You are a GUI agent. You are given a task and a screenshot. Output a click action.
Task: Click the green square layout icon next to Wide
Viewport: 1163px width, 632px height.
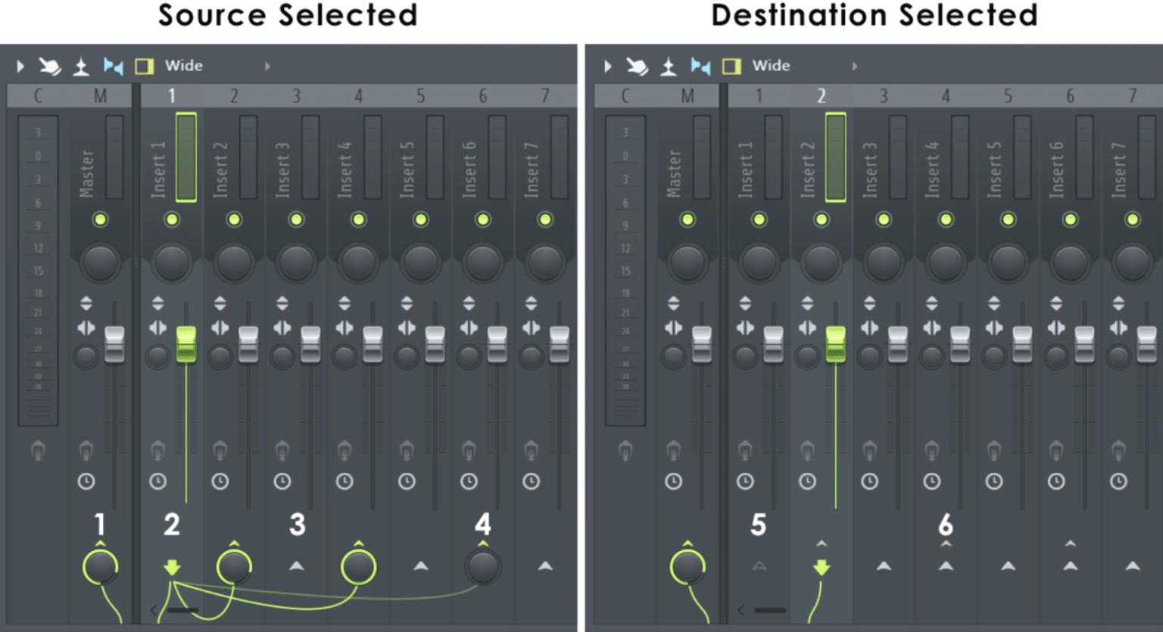(x=145, y=67)
